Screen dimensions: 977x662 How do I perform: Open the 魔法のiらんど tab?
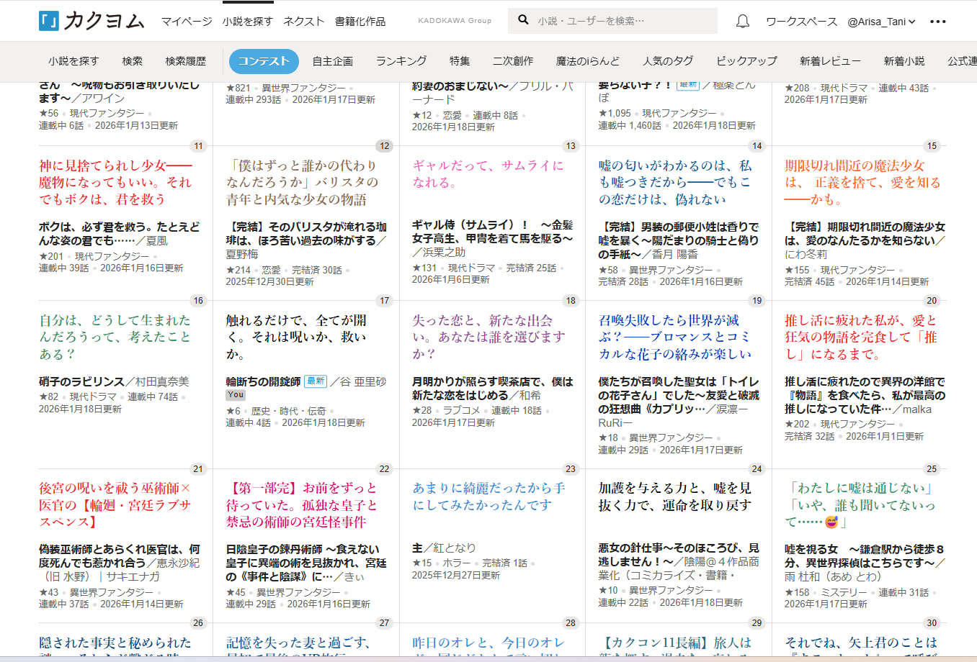(x=587, y=61)
